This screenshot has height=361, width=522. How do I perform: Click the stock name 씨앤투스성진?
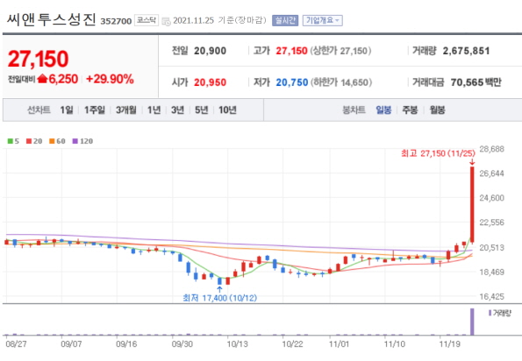tap(51, 19)
